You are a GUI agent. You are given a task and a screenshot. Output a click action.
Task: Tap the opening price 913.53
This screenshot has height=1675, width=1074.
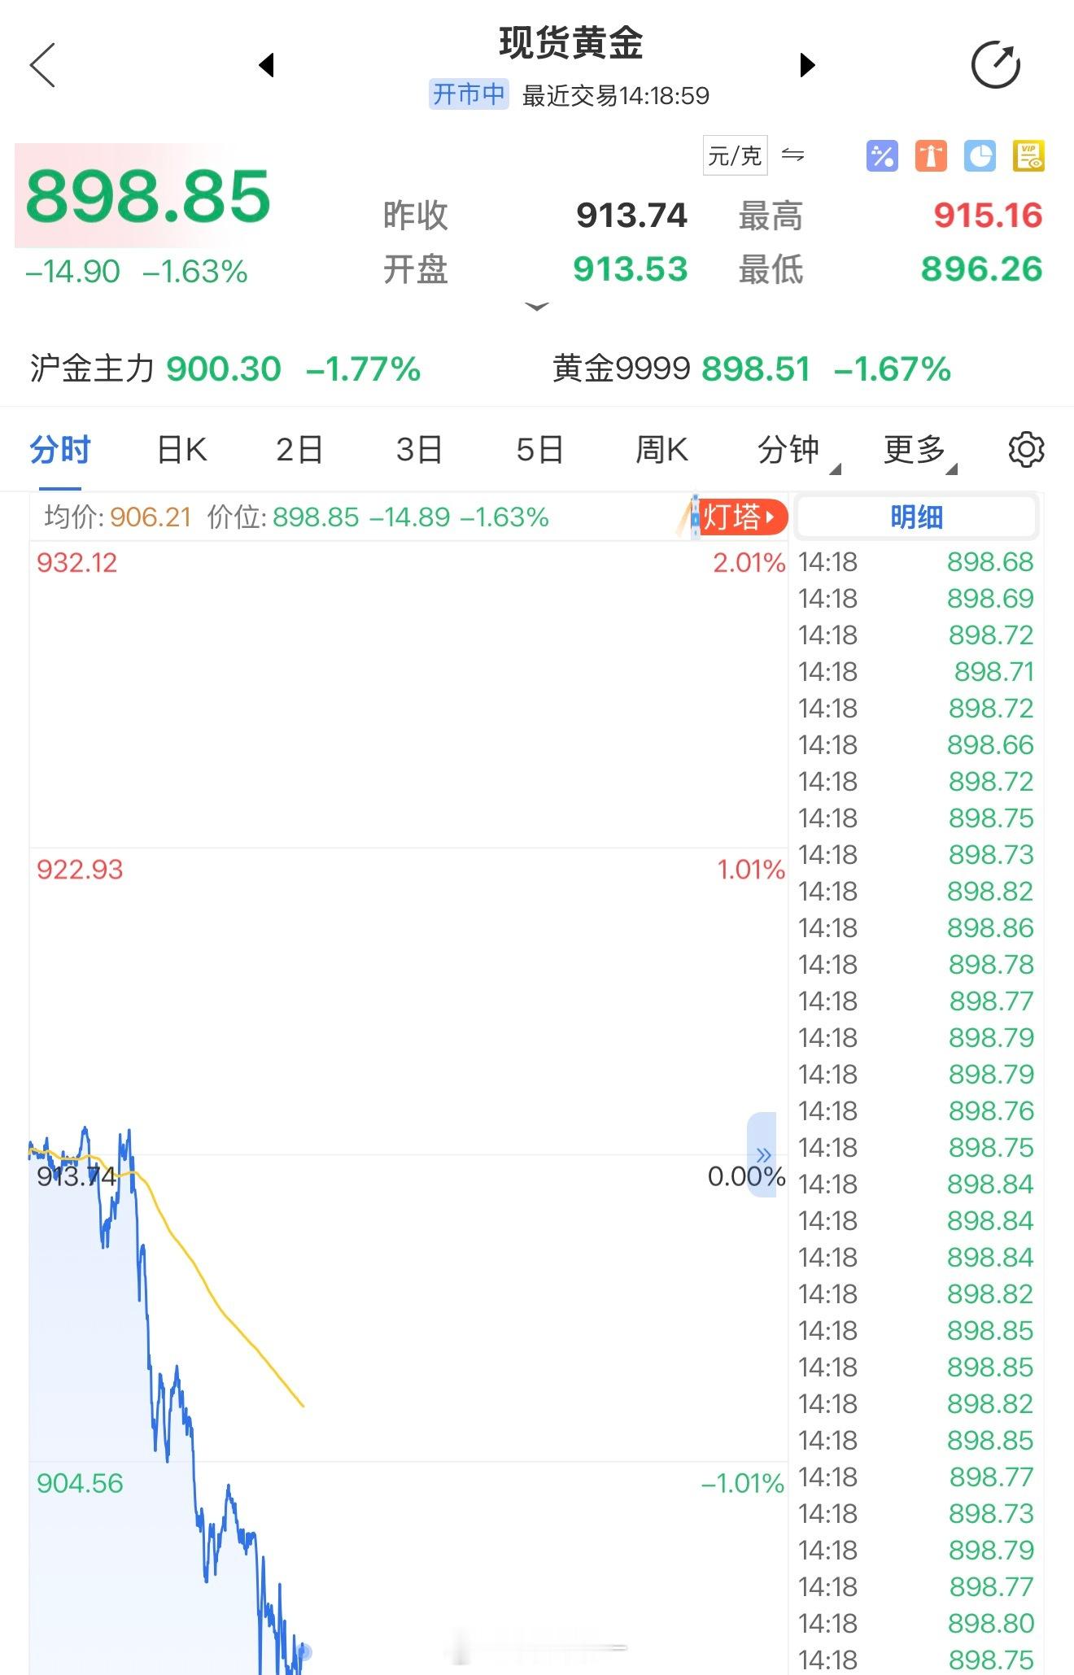[x=631, y=269]
